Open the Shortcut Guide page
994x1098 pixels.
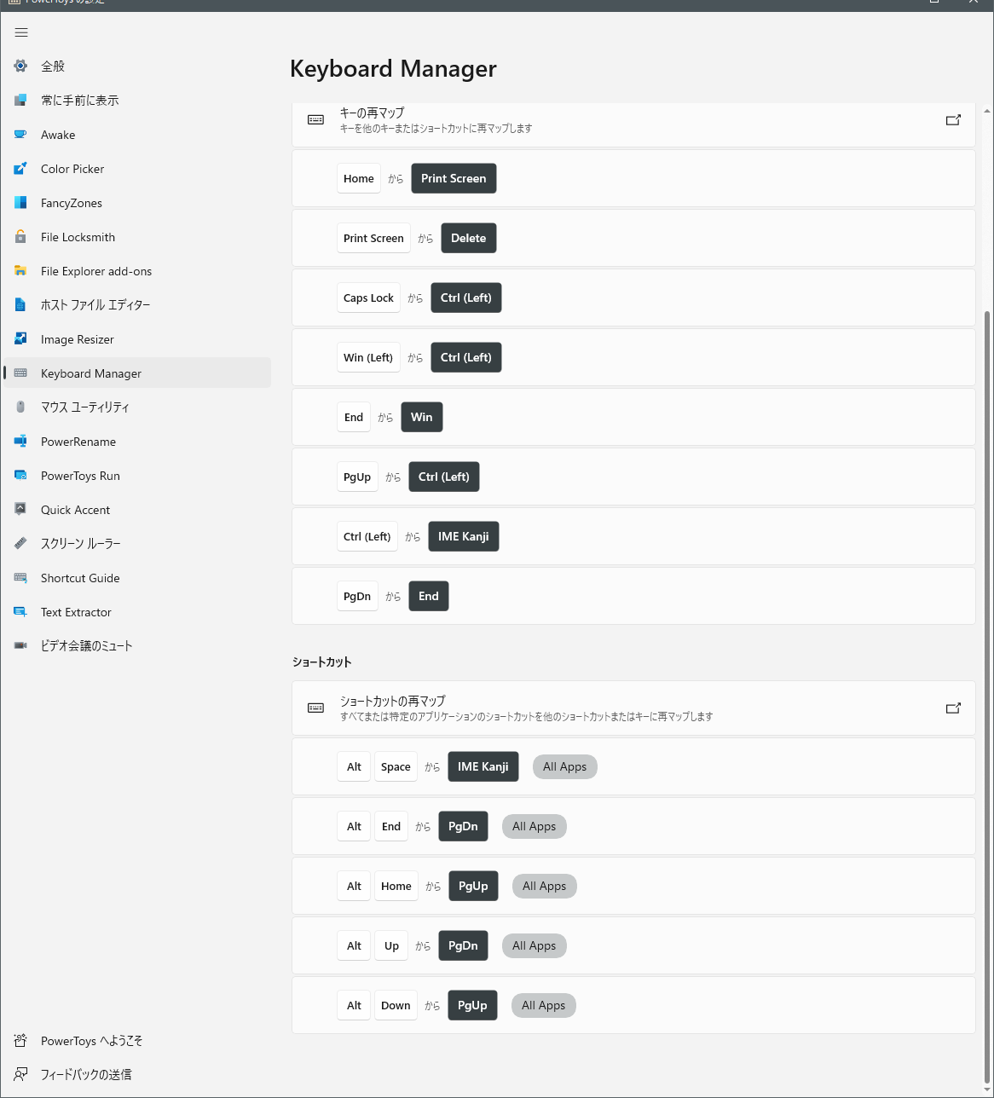(137, 578)
